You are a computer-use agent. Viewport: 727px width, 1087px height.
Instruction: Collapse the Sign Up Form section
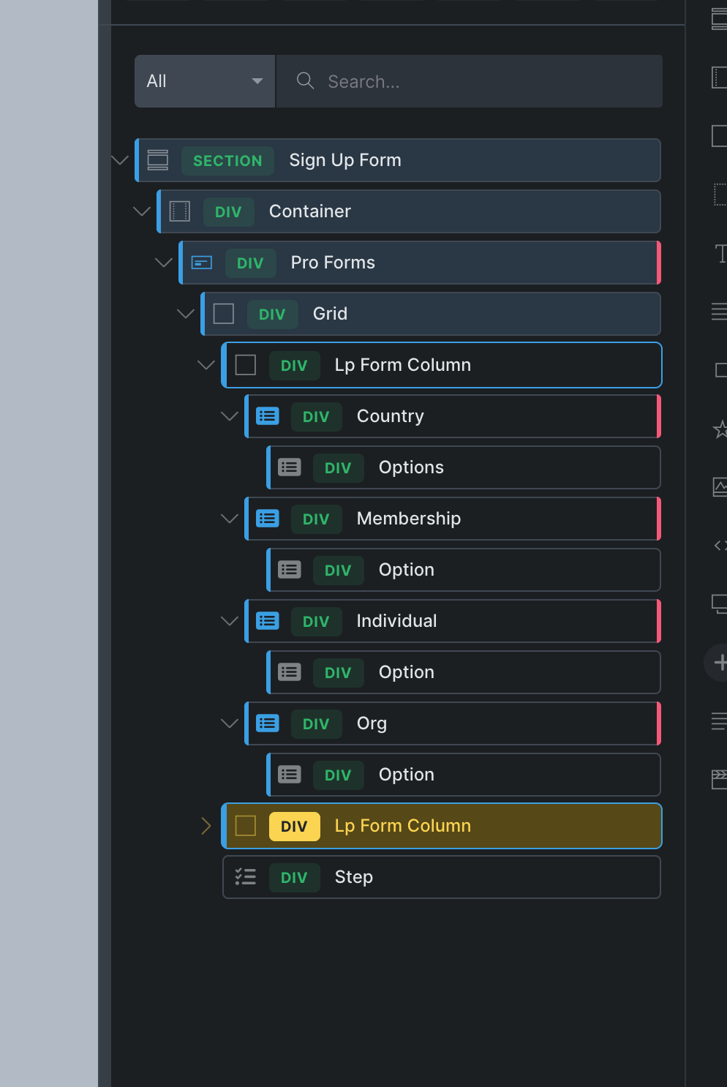[x=120, y=160]
